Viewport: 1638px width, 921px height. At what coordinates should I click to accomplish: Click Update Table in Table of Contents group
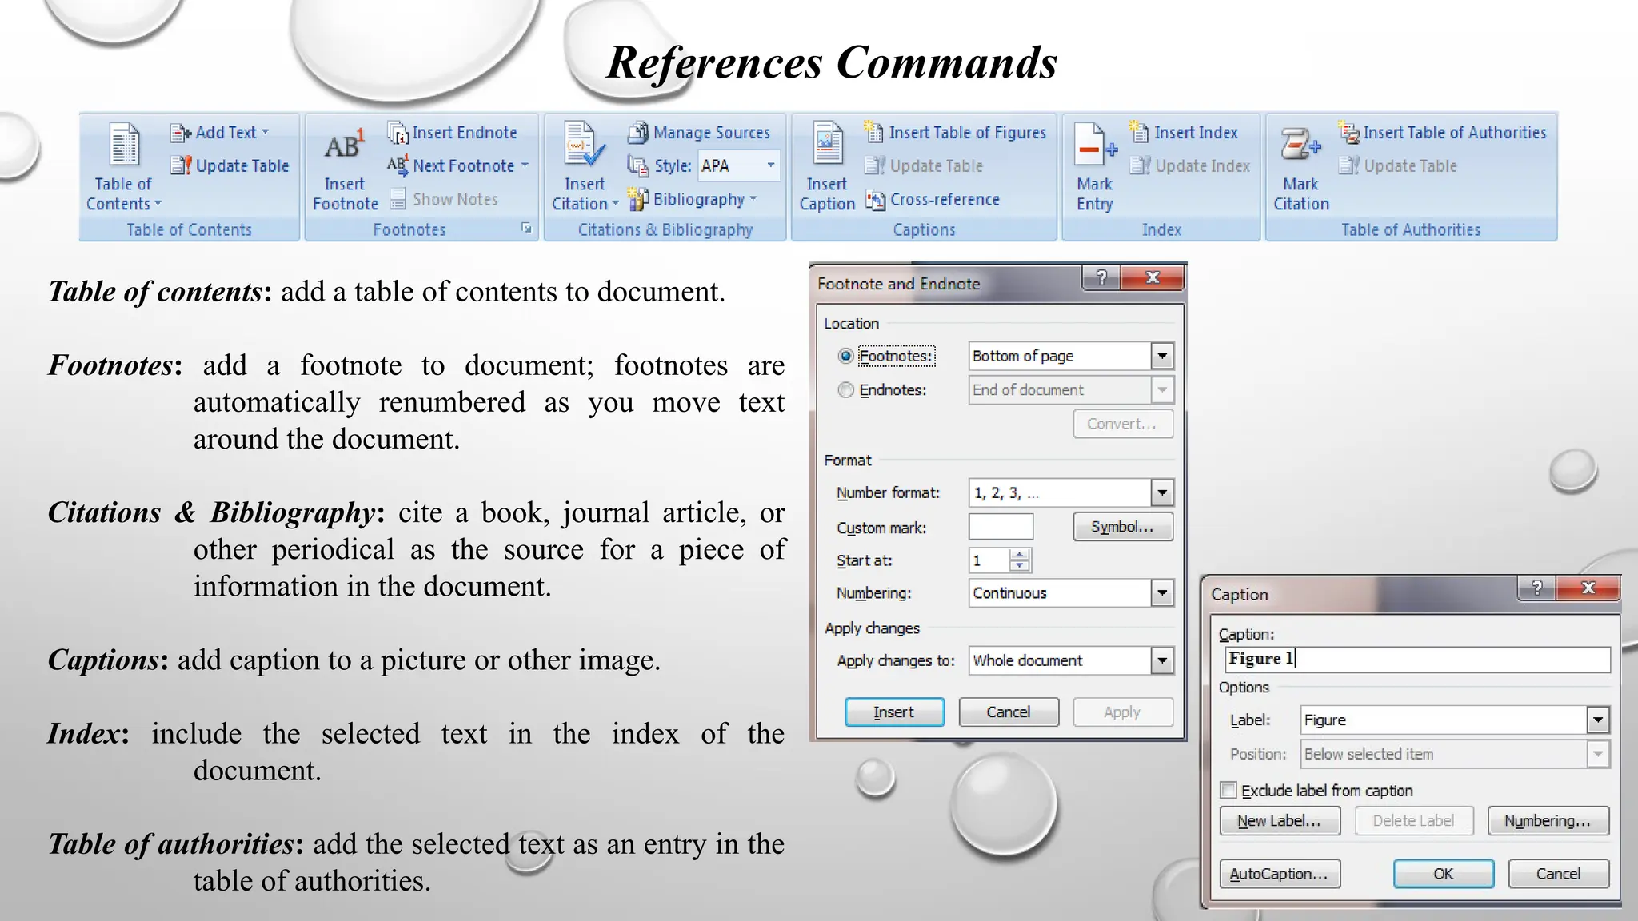click(230, 165)
